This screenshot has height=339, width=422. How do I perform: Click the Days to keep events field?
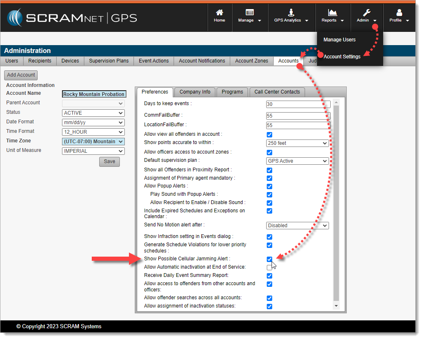[298, 104]
